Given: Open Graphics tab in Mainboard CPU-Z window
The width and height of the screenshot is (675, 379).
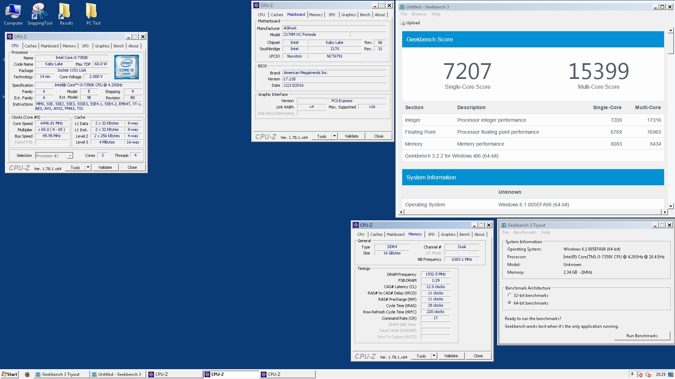Looking at the screenshot, I should click(349, 15).
